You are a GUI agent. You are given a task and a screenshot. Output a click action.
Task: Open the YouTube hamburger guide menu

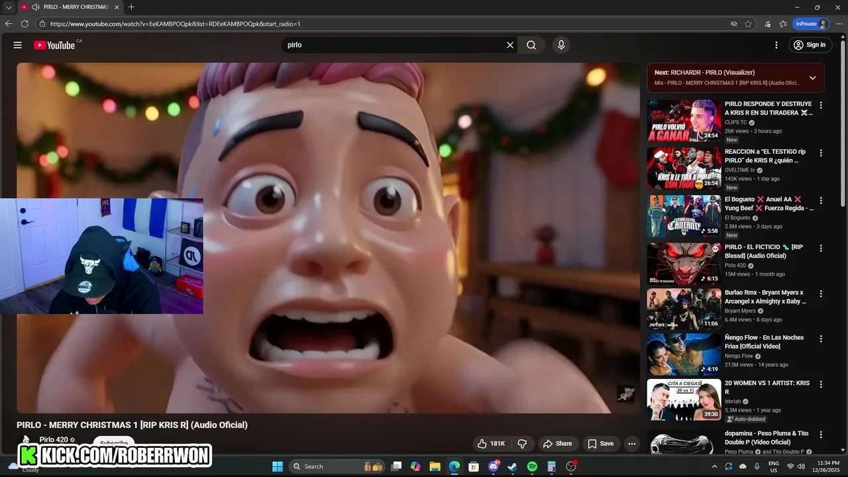(x=18, y=45)
